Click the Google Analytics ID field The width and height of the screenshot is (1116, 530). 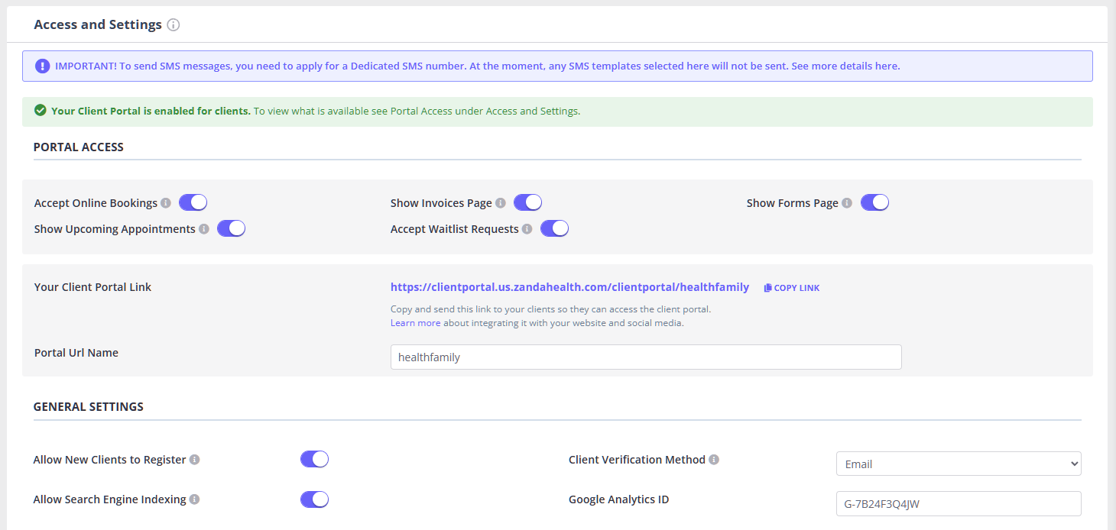(x=959, y=503)
